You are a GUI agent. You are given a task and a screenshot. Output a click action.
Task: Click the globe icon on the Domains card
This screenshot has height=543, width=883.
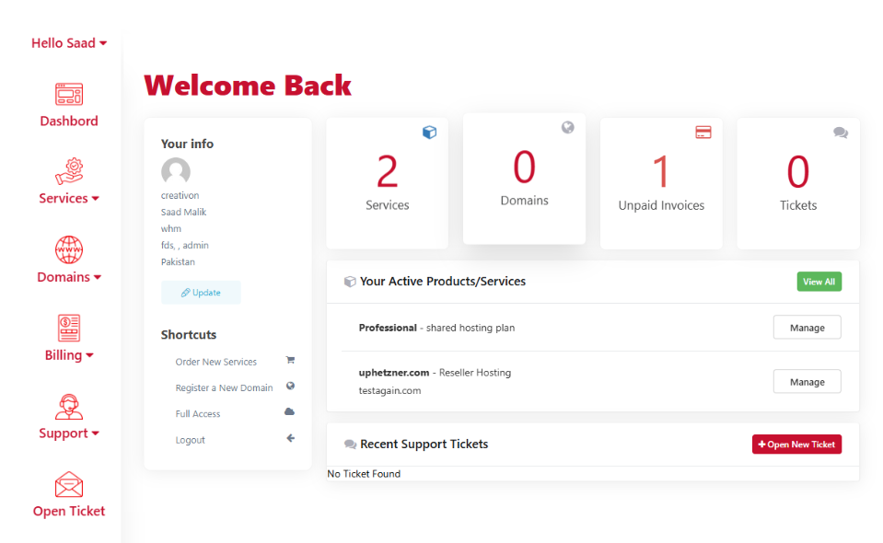tap(566, 127)
